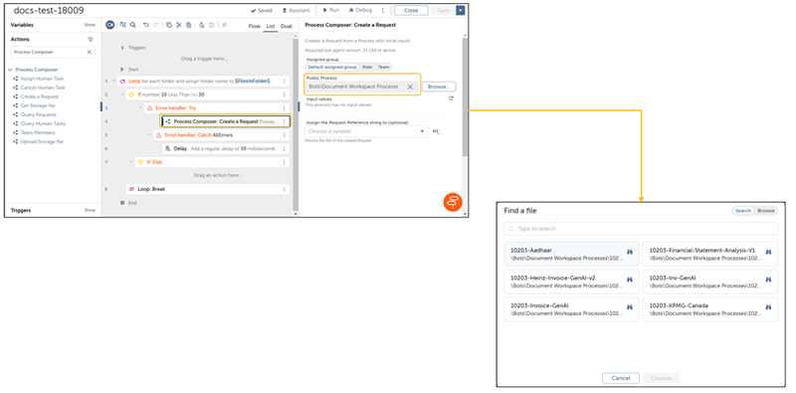Undo the last change with the undo arrow
Image resolution: width=796 pixels, height=393 pixels.
146,24
